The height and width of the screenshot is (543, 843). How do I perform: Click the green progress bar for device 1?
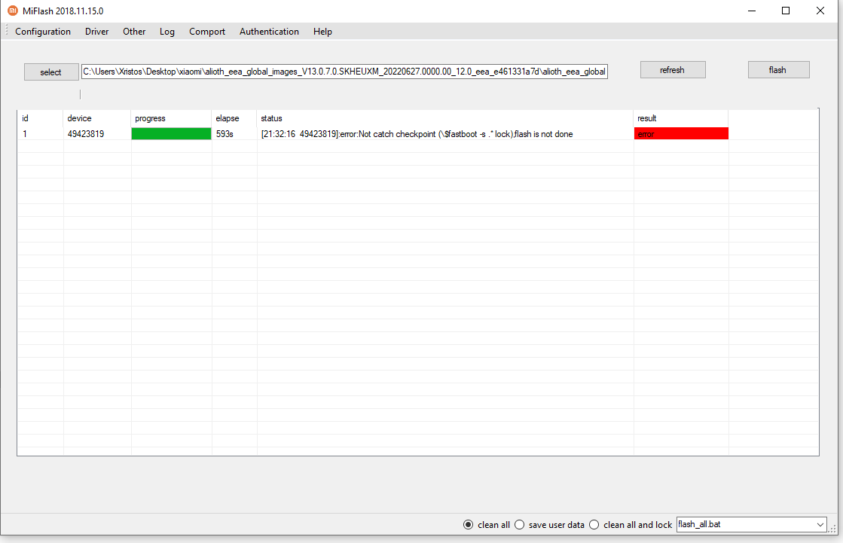[171, 134]
